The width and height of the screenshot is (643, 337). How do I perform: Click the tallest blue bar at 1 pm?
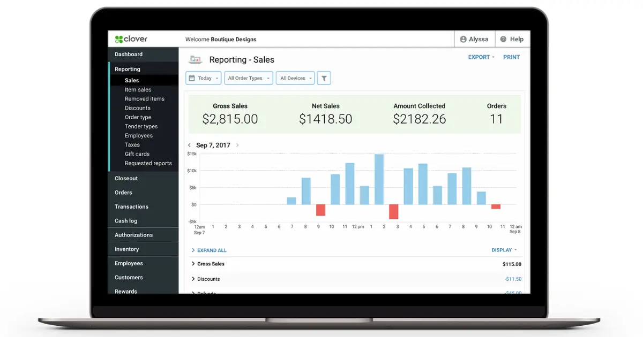379,179
